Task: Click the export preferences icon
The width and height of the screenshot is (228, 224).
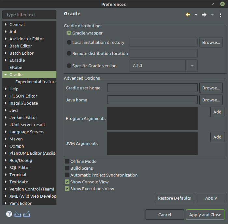Action: pos(27,214)
